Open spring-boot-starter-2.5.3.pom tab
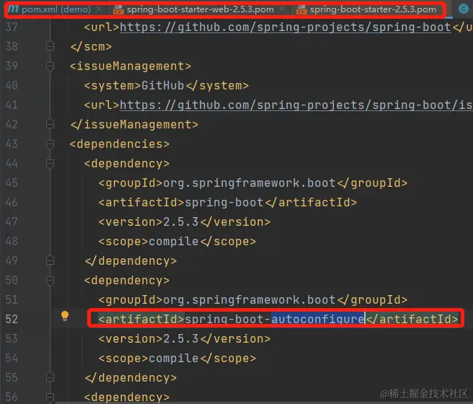The height and width of the screenshot is (404, 473). click(x=373, y=9)
